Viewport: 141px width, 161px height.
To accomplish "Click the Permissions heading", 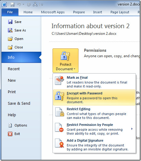I will point(95,51).
